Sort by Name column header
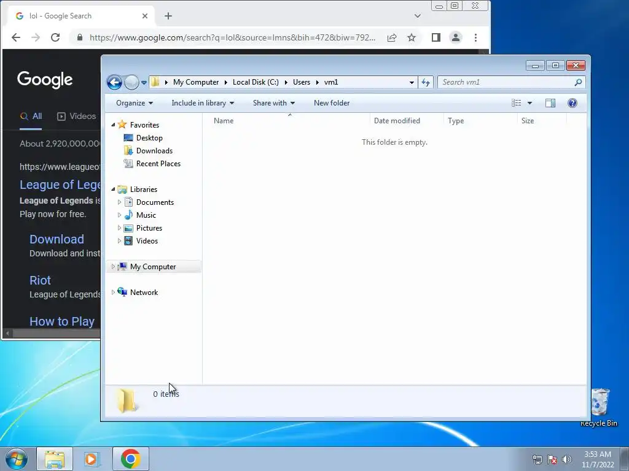The width and height of the screenshot is (629, 471). pyautogui.click(x=224, y=121)
